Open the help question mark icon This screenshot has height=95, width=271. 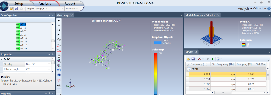269,9
